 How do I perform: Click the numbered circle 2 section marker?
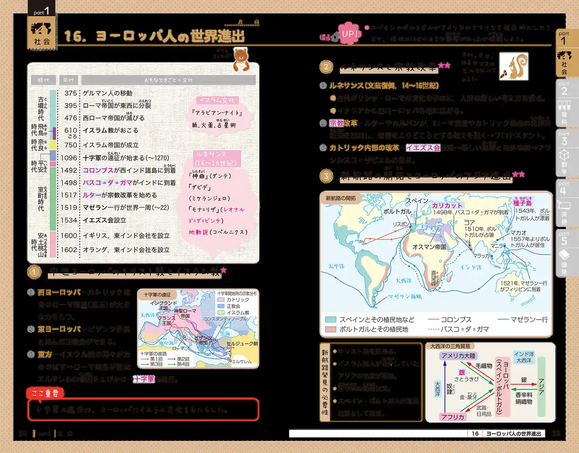click(326, 67)
